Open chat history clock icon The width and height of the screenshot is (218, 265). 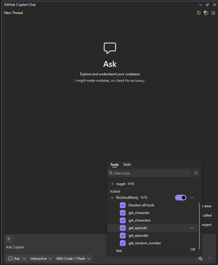(x=198, y=13)
